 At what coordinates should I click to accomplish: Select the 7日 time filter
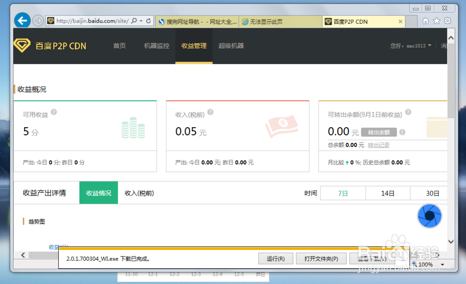tap(343, 193)
